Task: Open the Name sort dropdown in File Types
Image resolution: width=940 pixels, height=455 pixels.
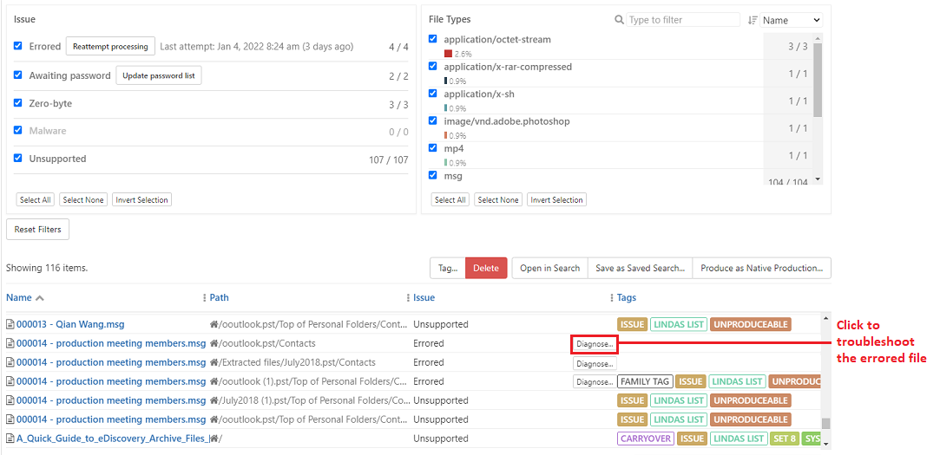Action: click(x=792, y=20)
